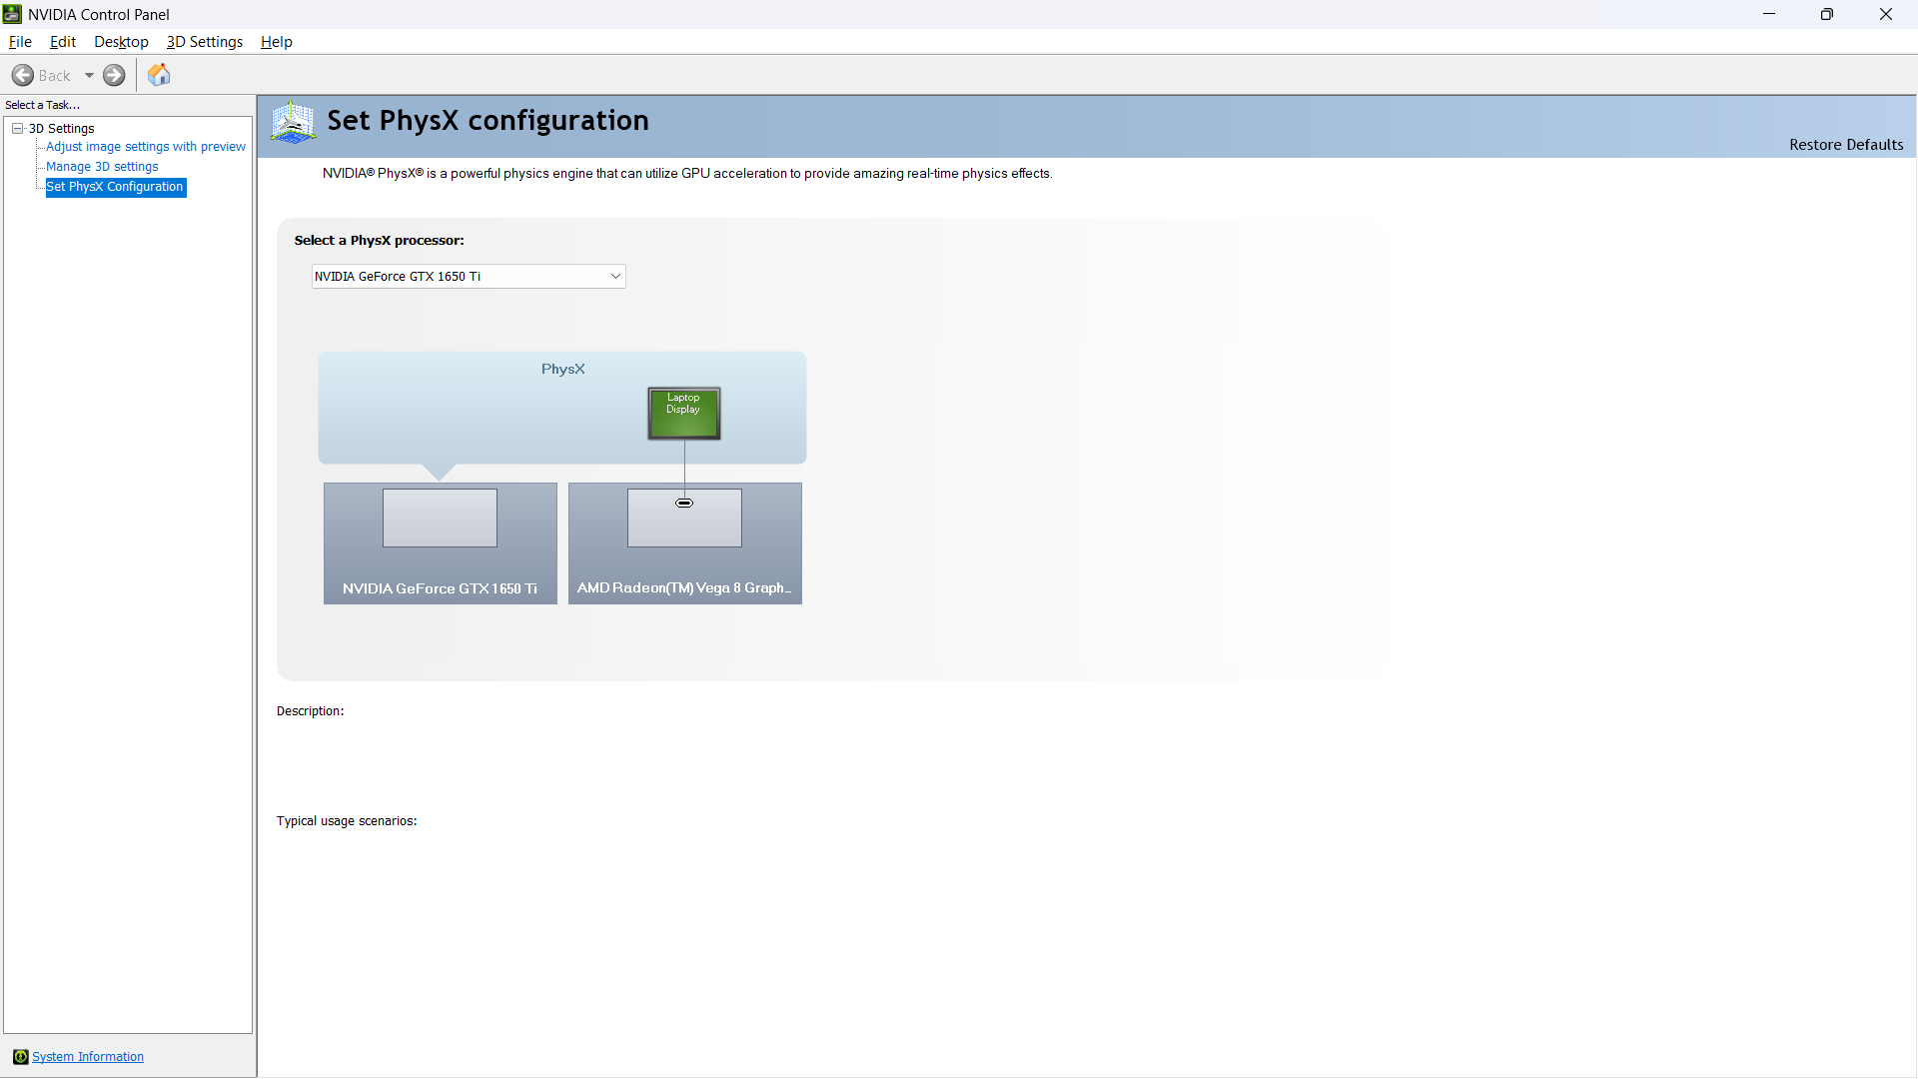Viewport: 1918px width, 1079px height.
Task: Open the Desktop menu
Action: click(121, 42)
